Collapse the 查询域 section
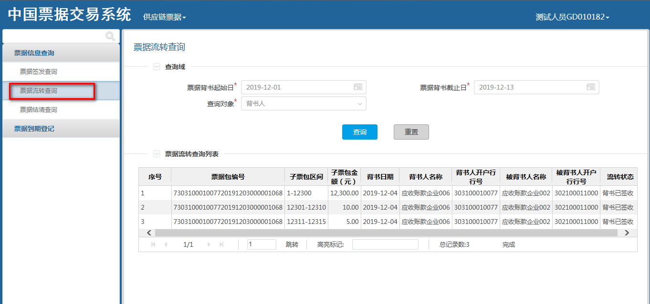650x304 pixels. pyautogui.click(x=157, y=67)
